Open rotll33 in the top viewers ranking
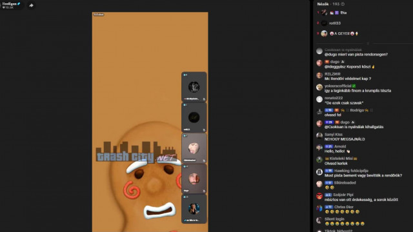 coord(335,23)
